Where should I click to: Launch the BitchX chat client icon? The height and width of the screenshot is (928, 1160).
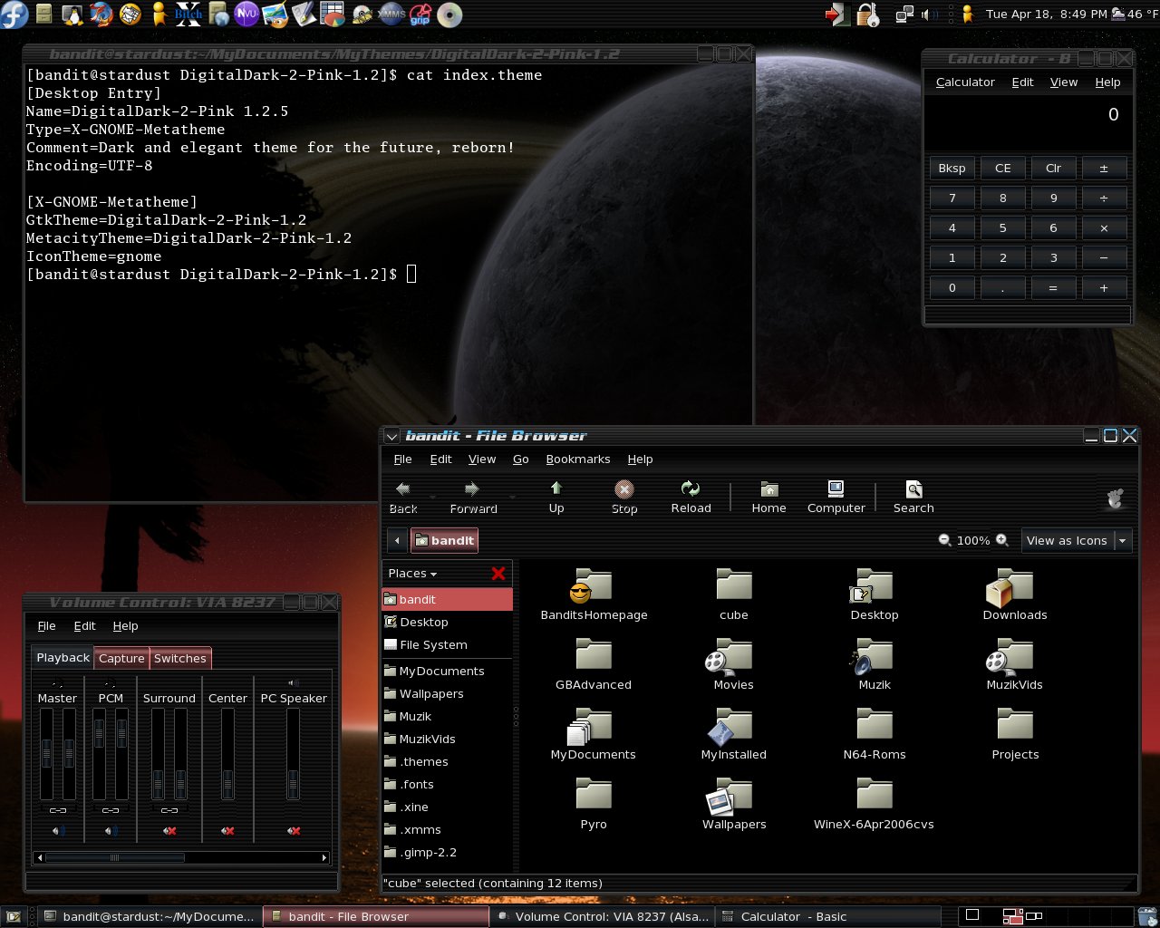tap(188, 14)
